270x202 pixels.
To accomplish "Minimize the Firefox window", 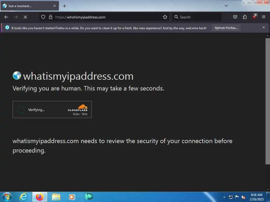I will pyautogui.click(x=246, y=2).
